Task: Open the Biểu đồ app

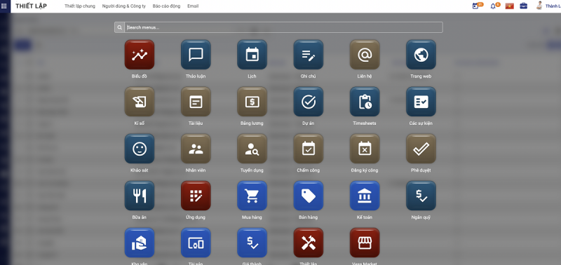Action: pos(139,55)
